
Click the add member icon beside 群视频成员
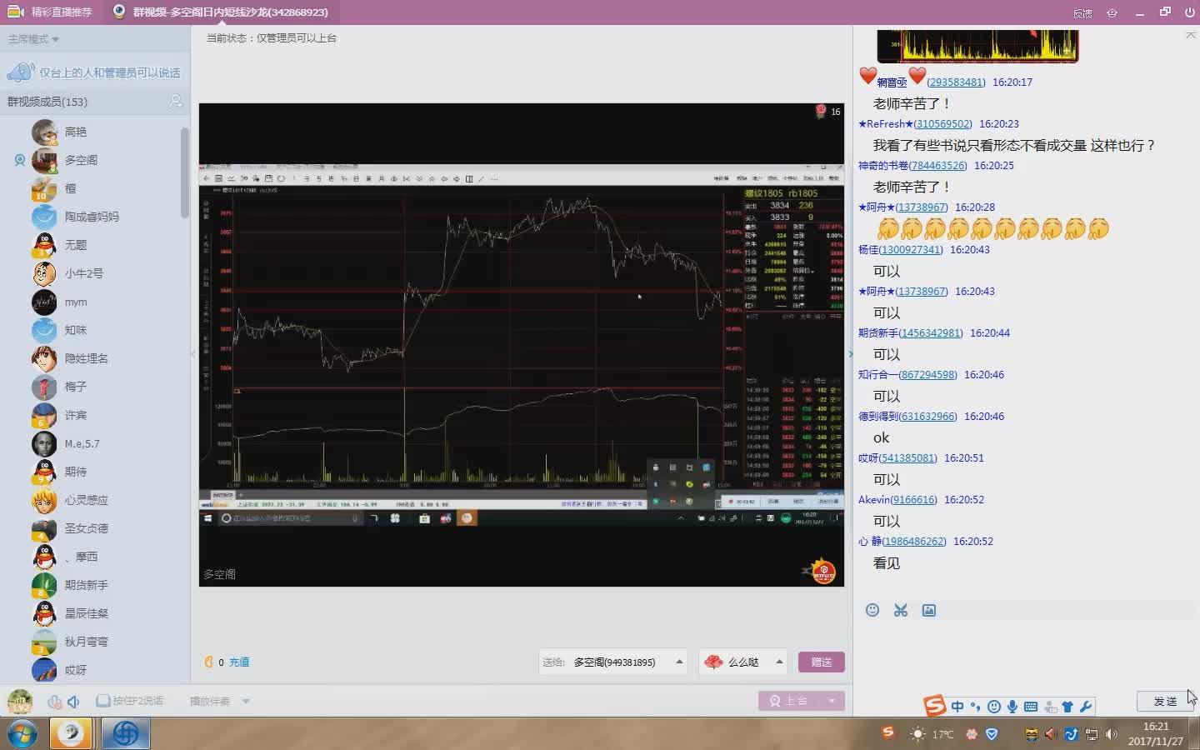(x=176, y=101)
